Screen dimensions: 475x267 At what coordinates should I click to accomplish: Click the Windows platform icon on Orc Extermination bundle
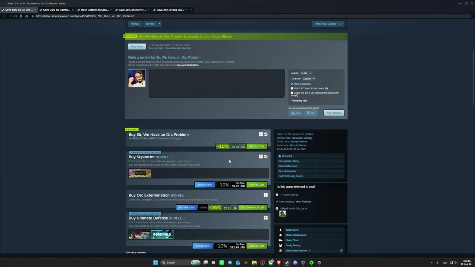point(266,195)
